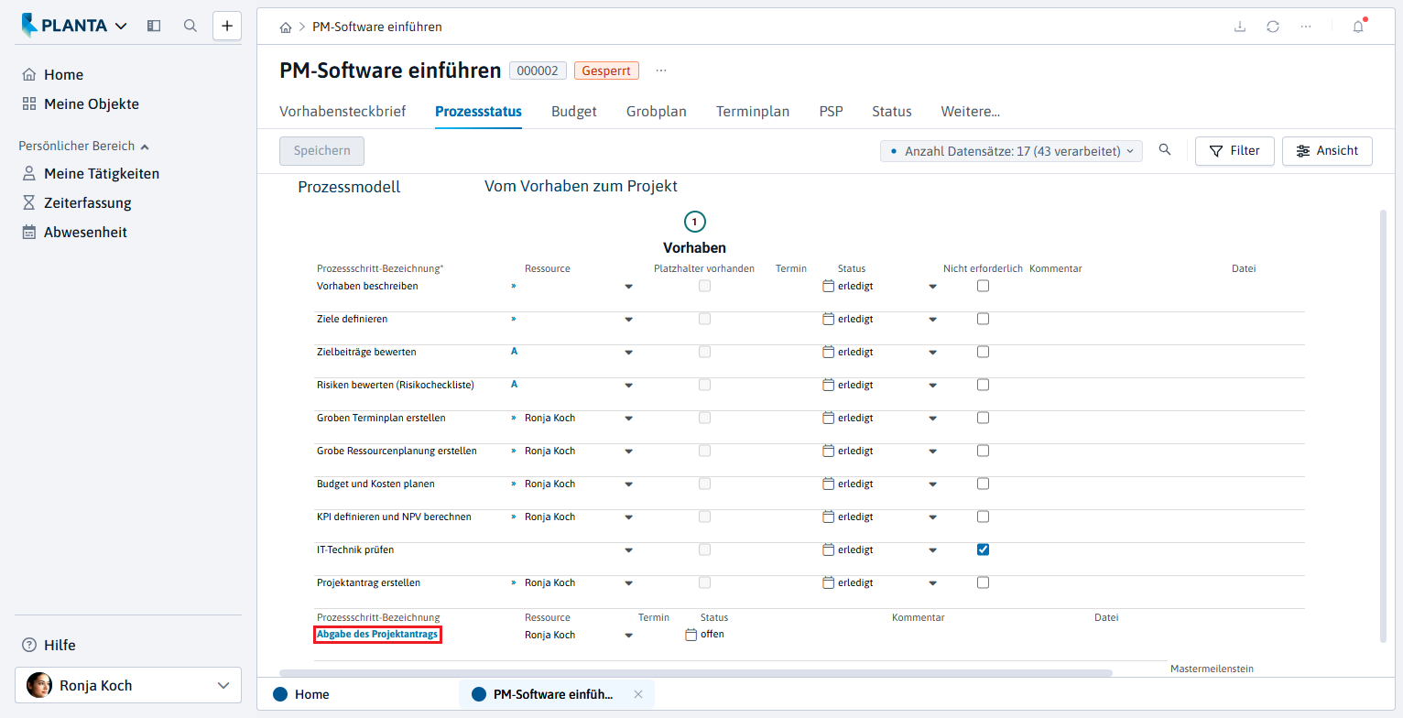This screenshot has width=1403, height=718.
Task: Click the Filter button
Action: pyautogui.click(x=1234, y=151)
